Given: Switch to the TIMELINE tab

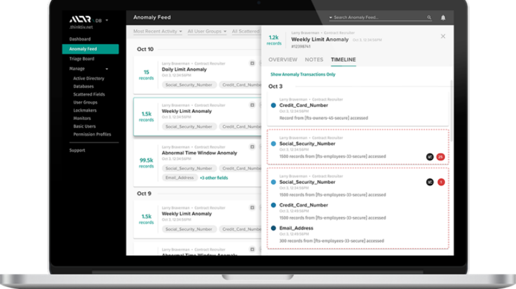Looking at the screenshot, I should pos(343,59).
